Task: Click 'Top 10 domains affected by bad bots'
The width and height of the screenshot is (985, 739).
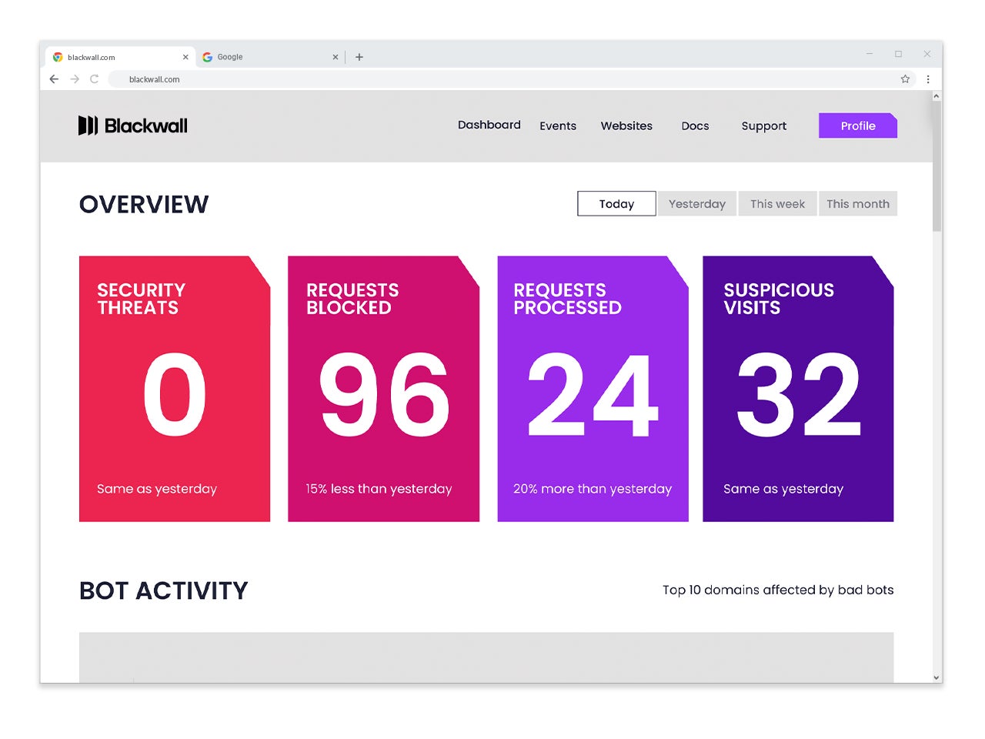Action: [x=778, y=590]
